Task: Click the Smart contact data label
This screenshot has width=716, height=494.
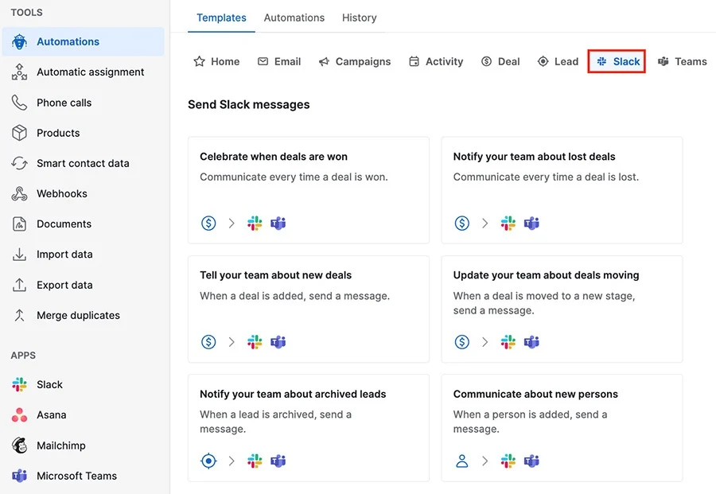Action: [83, 163]
